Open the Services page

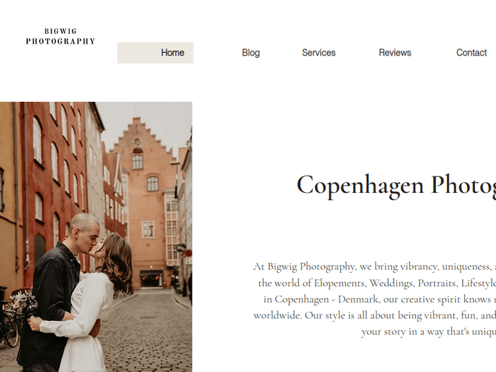point(319,53)
